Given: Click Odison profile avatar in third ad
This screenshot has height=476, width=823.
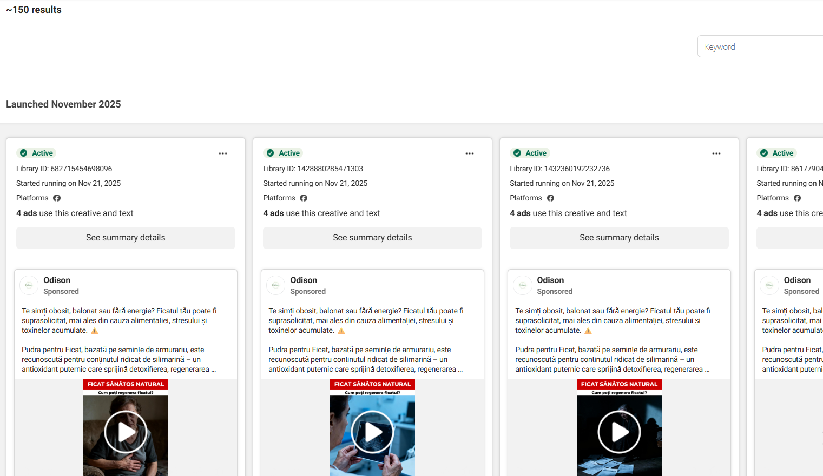Looking at the screenshot, I should [523, 285].
